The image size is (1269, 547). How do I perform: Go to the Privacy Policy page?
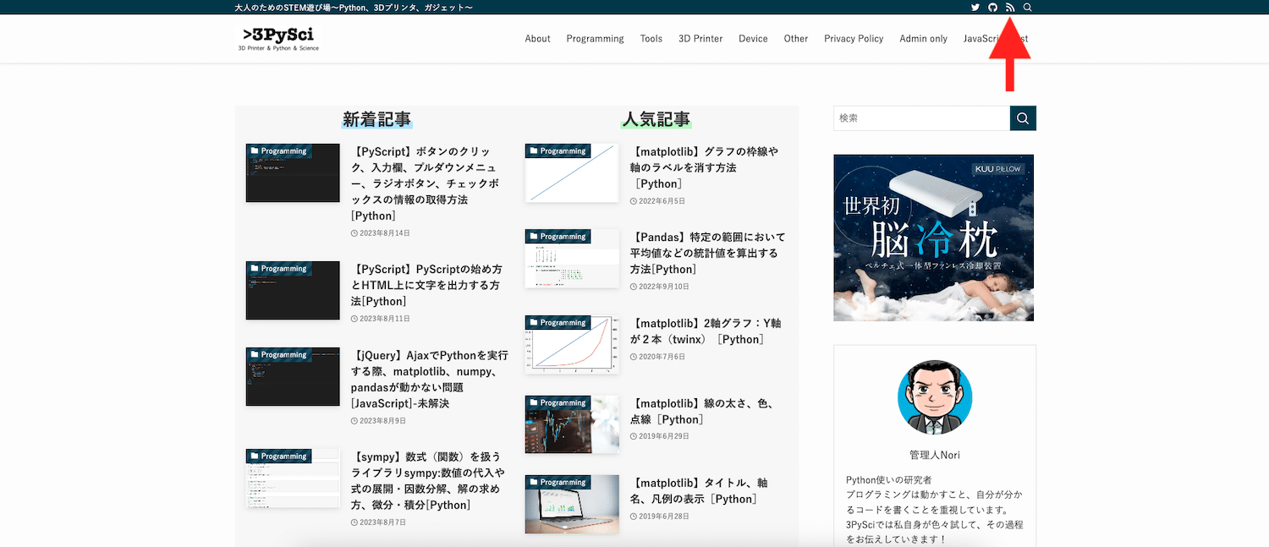pos(854,39)
